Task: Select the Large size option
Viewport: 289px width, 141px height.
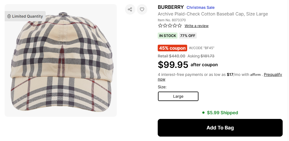Action: pyautogui.click(x=178, y=96)
